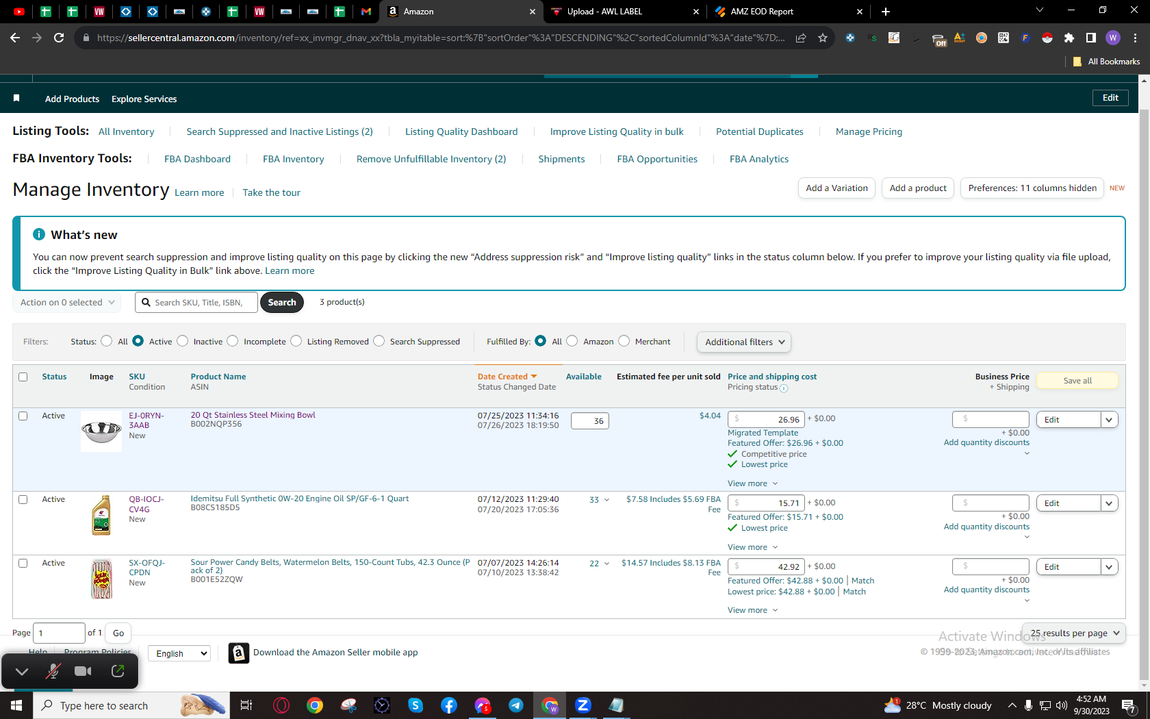This screenshot has width=1150, height=719.
Task: Check the select-all checkbox in table header
Action: (23, 377)
